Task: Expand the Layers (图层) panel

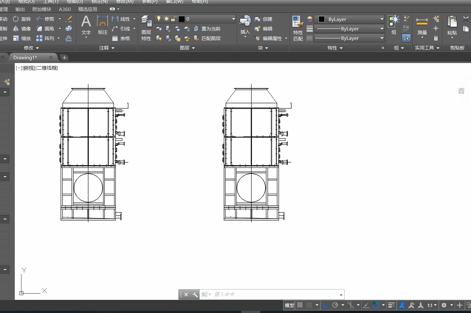Action: click(187, 48)
